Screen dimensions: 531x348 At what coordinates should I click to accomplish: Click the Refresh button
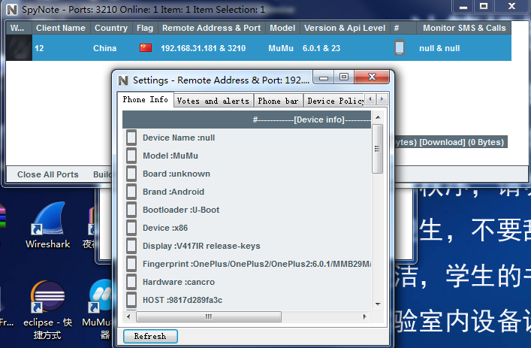(150, 336)
